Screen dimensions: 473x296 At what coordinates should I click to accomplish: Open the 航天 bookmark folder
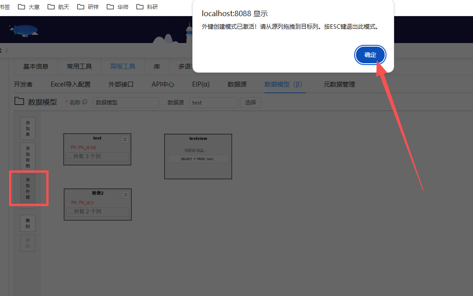59,7
